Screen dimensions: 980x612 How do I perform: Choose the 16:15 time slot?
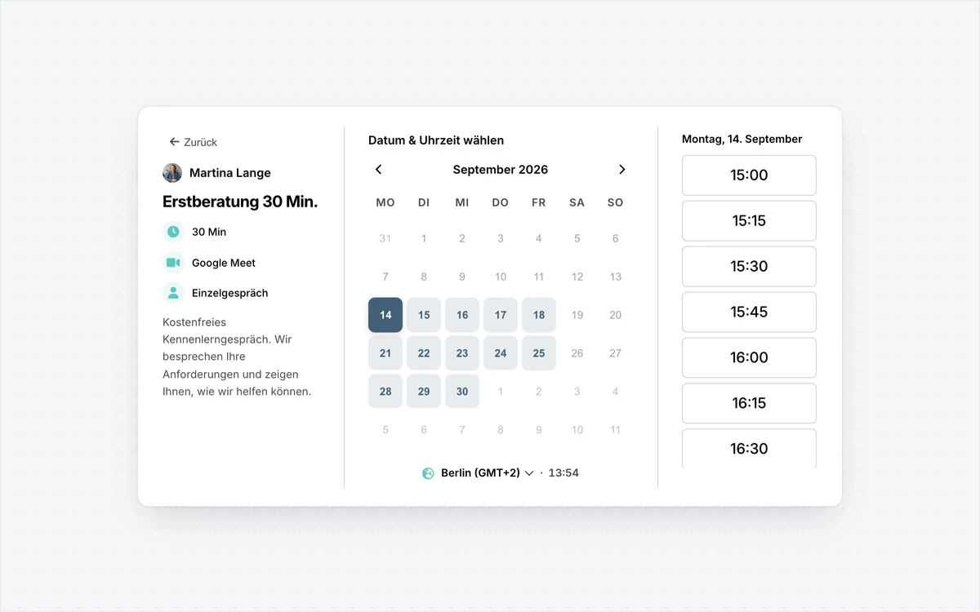pyautogui.click(x=749, y=404)
